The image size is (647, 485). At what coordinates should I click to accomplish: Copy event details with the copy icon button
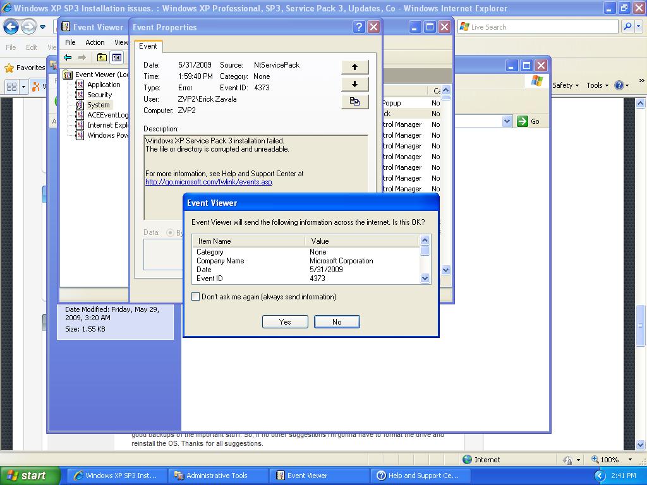[x=354, y=102]
